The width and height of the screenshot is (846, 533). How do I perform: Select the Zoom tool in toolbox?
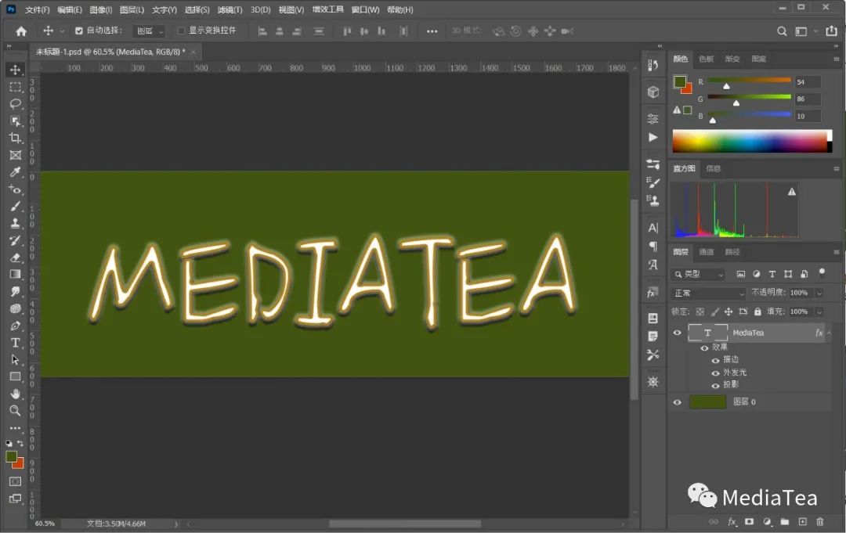click(x=15, y=411)
